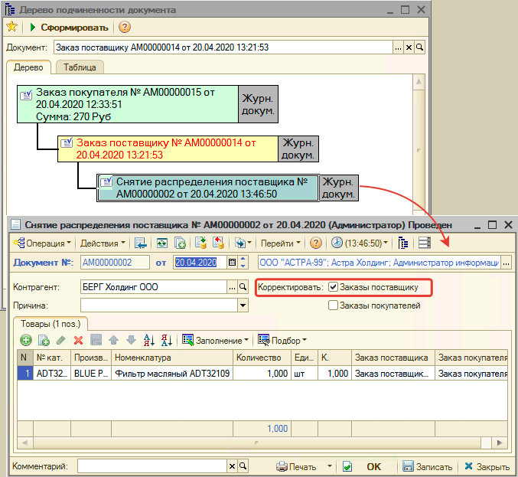The width and height of the screenshot is (518, 477).
Task: Open the Перейти menu
Action: [281, 243]
